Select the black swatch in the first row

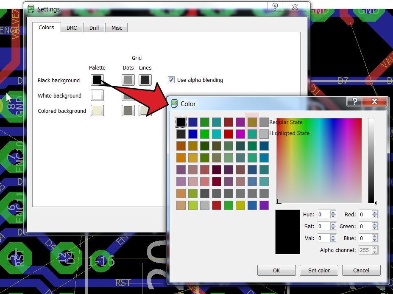pos(181,122)
